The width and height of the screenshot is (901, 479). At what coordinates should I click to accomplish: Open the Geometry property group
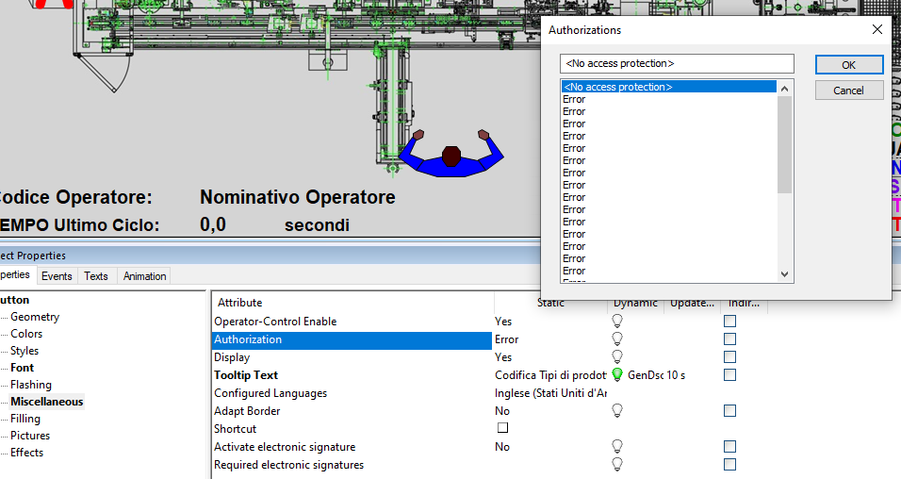[x=35, y=317]
